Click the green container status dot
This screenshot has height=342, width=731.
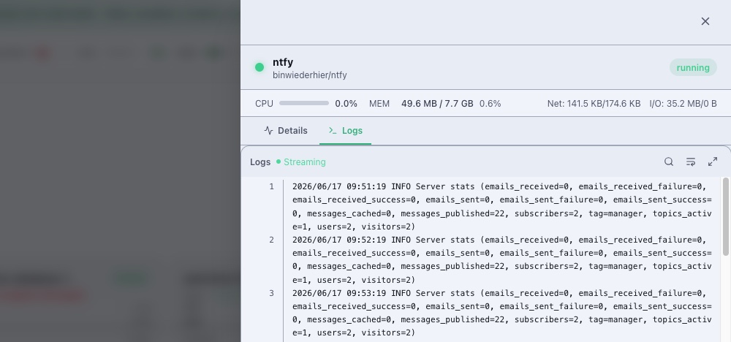point(260,67)
